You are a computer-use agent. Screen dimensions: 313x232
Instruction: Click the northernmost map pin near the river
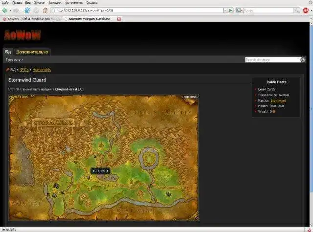95,156
